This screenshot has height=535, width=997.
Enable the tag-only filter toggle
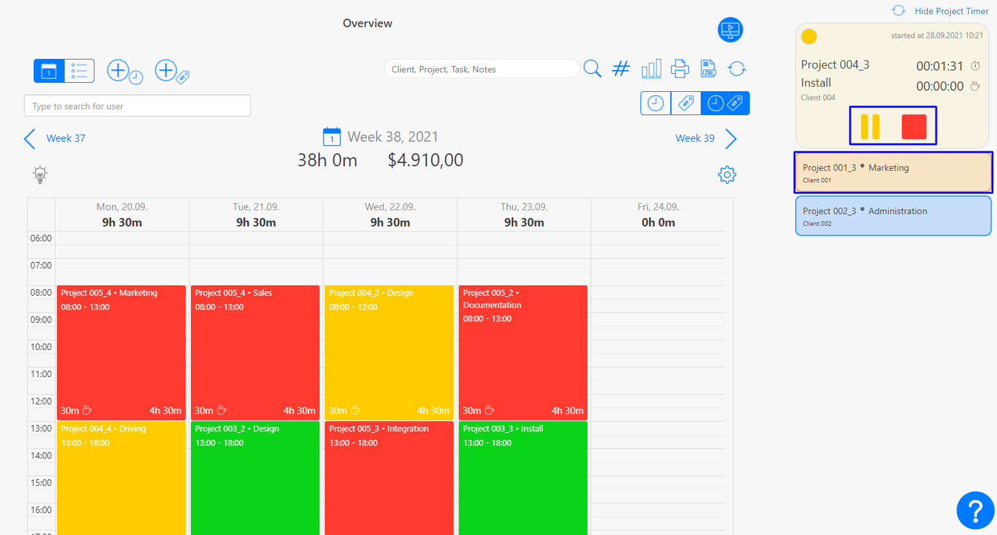tap(685, 102)
